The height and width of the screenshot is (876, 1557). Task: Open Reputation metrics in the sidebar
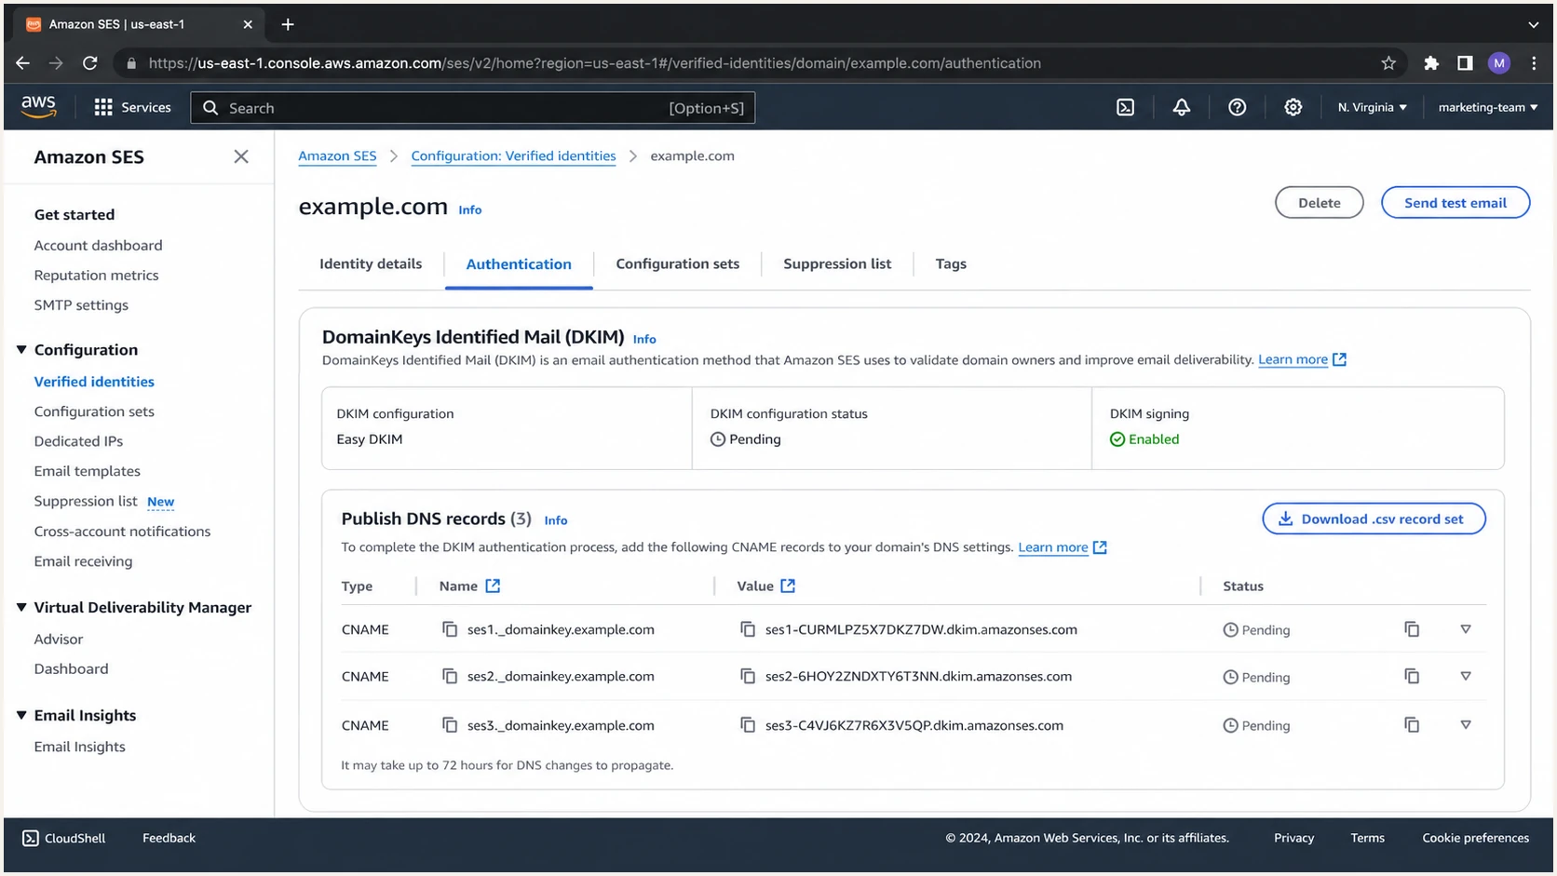coord(96,275)
